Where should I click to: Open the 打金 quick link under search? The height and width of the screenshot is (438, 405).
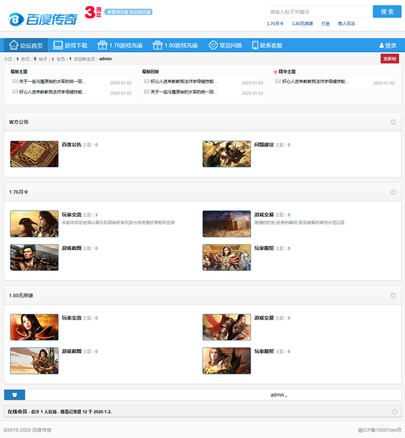(325, 23)
